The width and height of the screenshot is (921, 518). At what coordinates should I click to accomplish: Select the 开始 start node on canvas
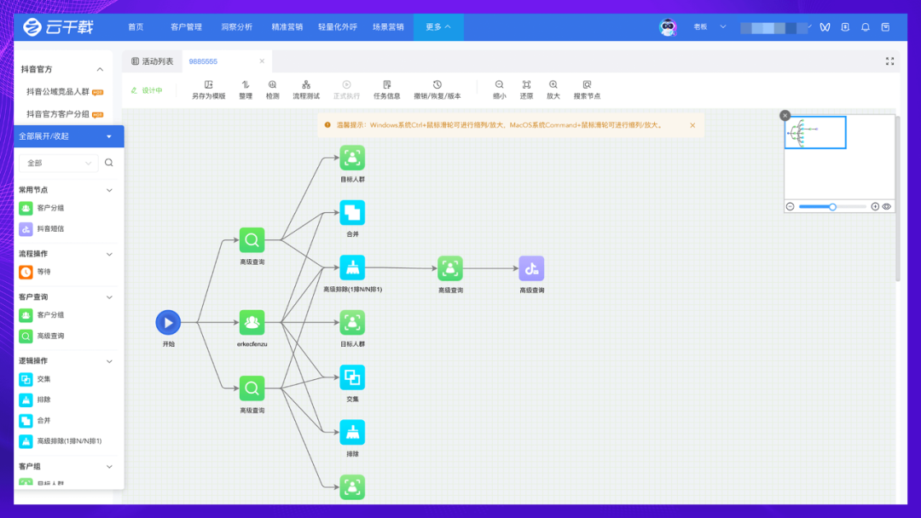tap(168, 323)
